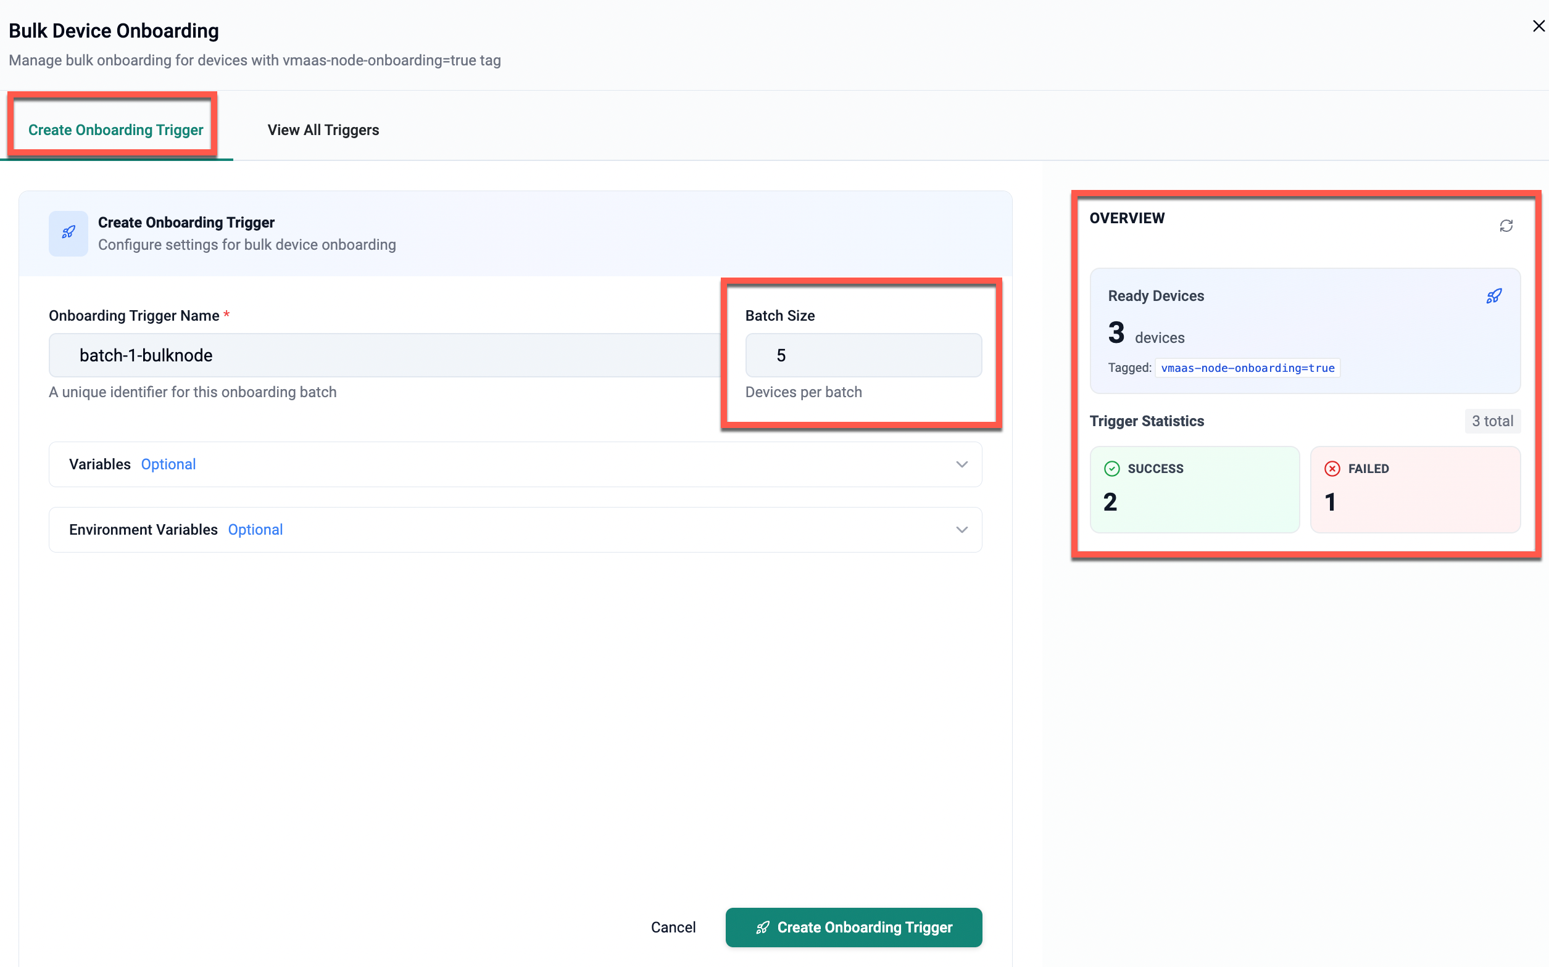Close the Bulk Device Onboarding dialog

[x=1538, y=27]
